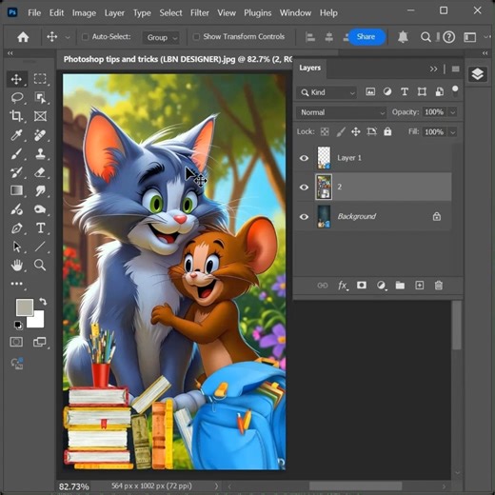Collapse Layers panel with double arrows
The image size is (495, 495).
click(x=433, y=69)
